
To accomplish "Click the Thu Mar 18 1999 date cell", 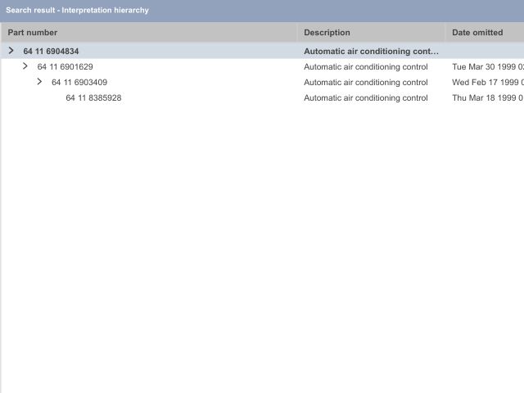I will coord(487,98).
